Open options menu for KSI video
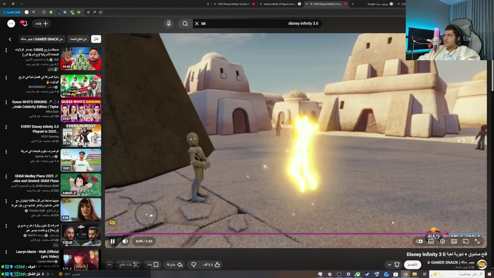 coord(6,50)
